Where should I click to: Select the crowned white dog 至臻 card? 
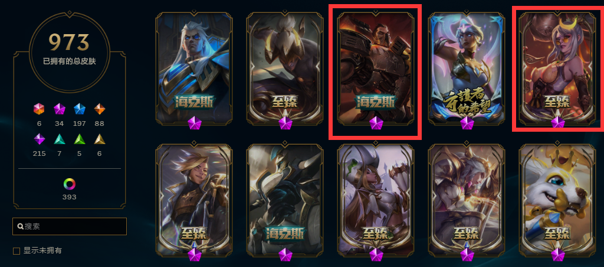click(557, 200)
